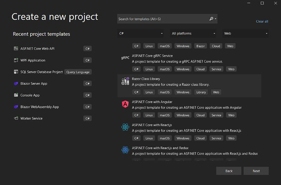Click the Service tag under gRPC Service

[216, 69]
